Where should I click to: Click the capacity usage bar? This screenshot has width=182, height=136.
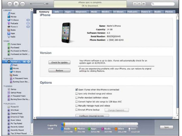[x=100, y=124]
